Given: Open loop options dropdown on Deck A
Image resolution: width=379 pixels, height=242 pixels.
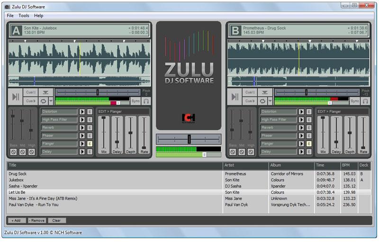Looking at the screenshot, I should pyautogui.click(x=51, y=101).
